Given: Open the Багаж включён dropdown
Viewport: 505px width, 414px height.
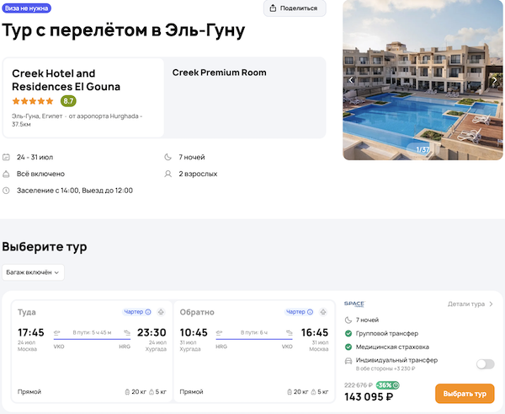Looking at the screenshot, I should [x=34, y=272].
